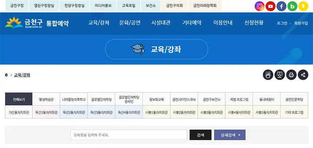Select the 시흥2동자치회관 category tab

pos(184,112)
